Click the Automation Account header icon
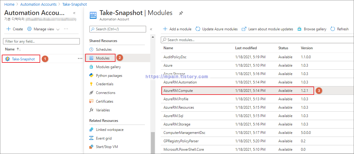Screen dimensions: 354x154 (93, 15)
